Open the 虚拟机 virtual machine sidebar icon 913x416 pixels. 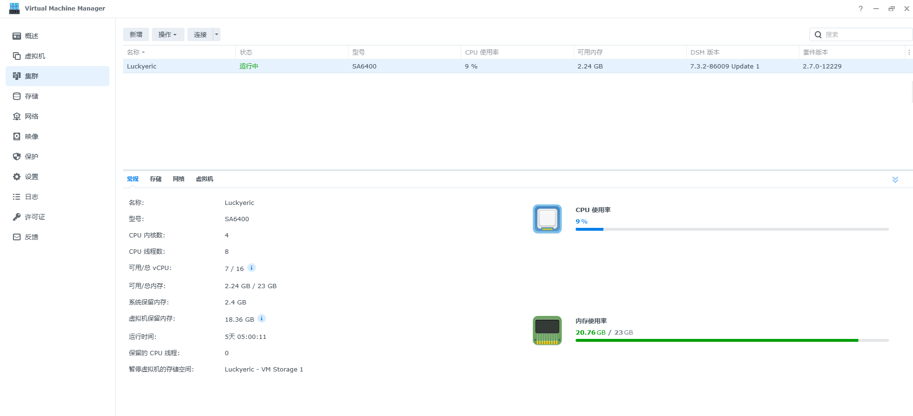17,56
